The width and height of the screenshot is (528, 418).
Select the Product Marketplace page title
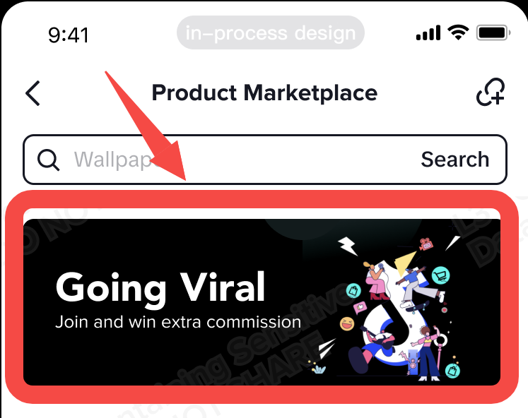(x=264, y=93)
